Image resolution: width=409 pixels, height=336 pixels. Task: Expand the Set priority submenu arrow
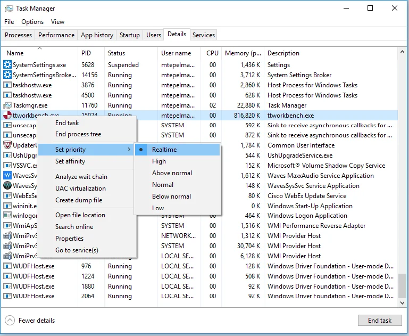[x=129, y=149]
